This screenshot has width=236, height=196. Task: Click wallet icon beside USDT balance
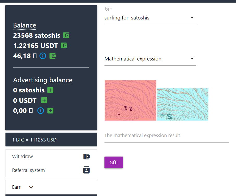(64, 46)
